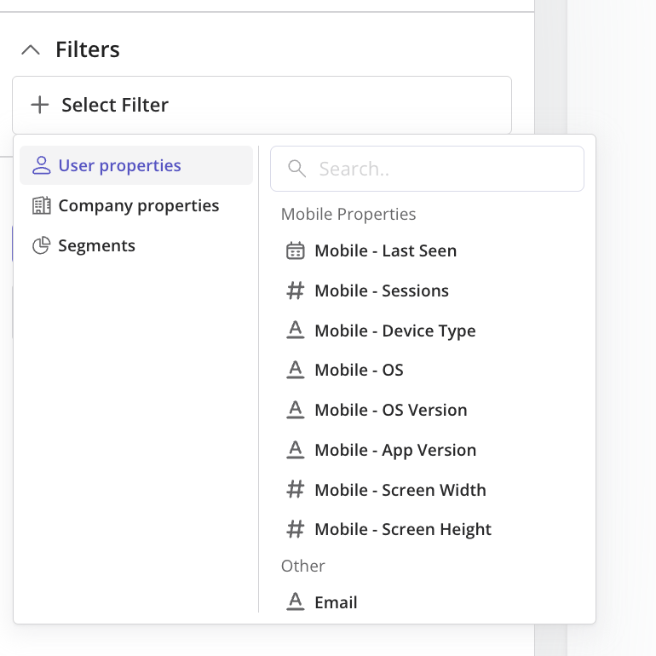Click the Other group heading

point(303,566)
